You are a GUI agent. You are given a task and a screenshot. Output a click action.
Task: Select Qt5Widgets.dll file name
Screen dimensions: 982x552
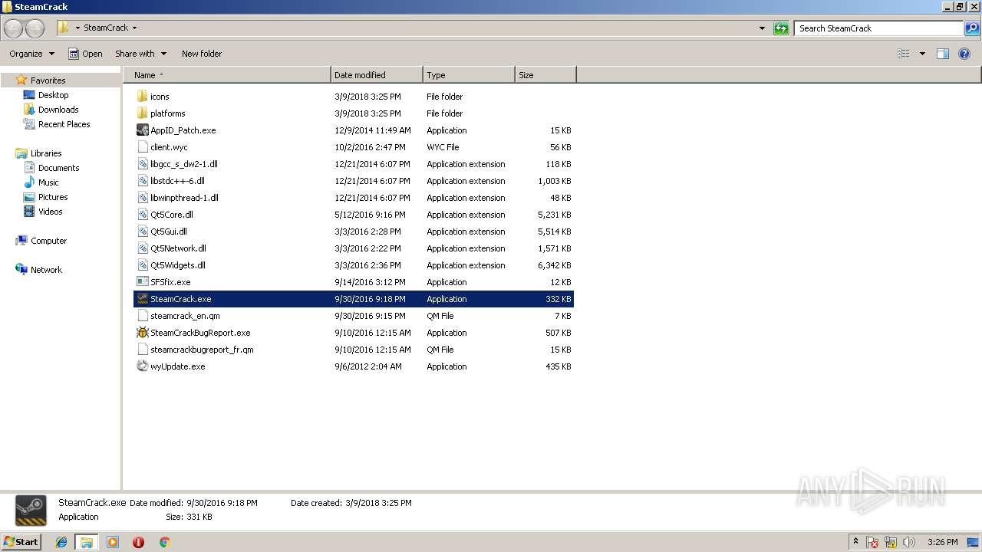(178, 265)
